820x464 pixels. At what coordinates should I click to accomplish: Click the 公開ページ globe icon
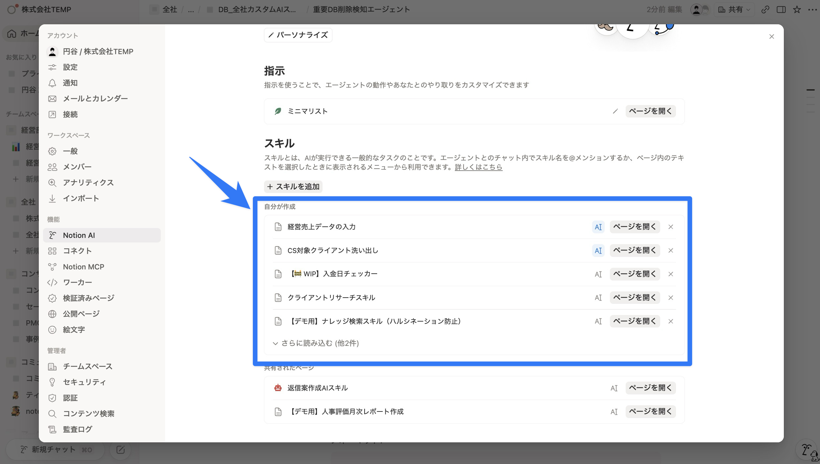[52, 314]
